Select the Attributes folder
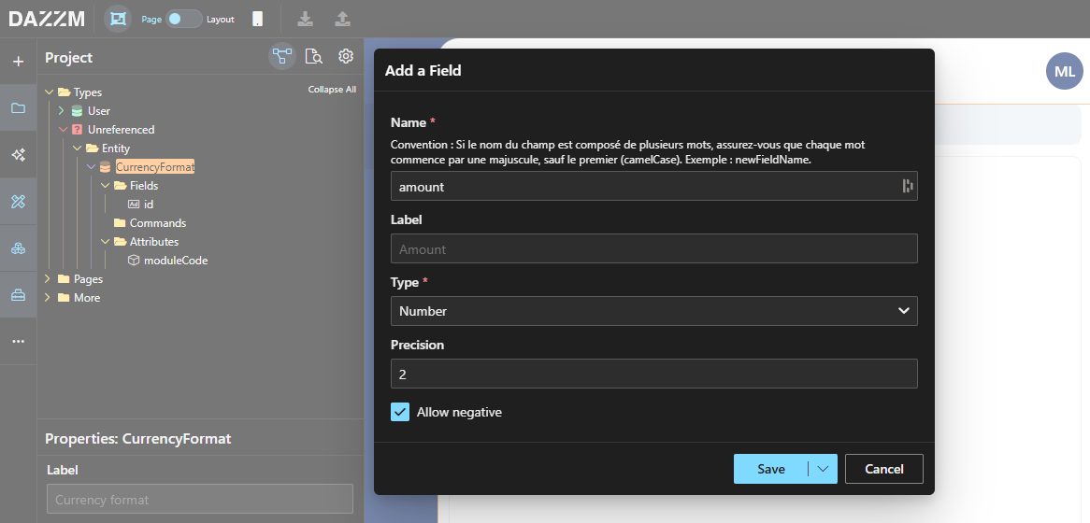Viewport: 1090px width, 523px height. [x=154, y=242]
